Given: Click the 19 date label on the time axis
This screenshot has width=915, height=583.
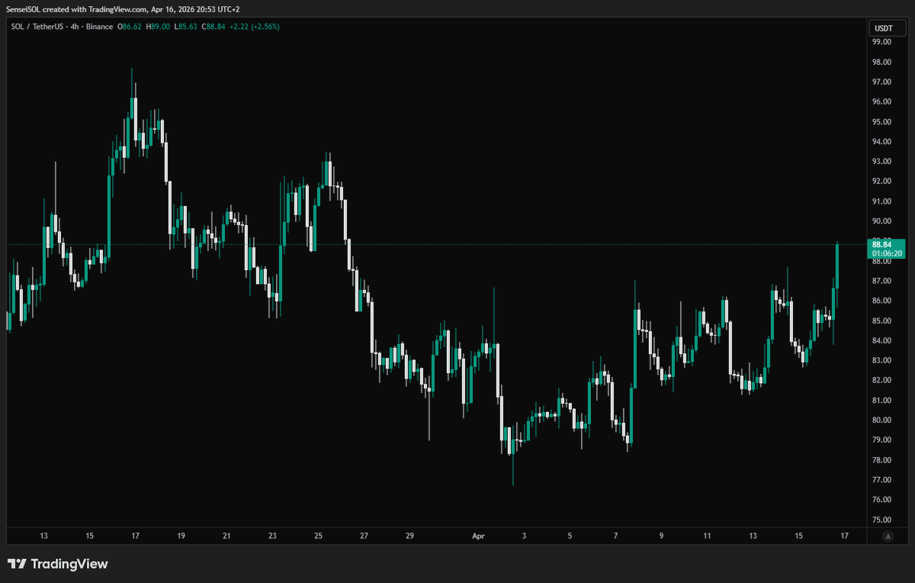Looking at the screenshot, I should (181, 536).
